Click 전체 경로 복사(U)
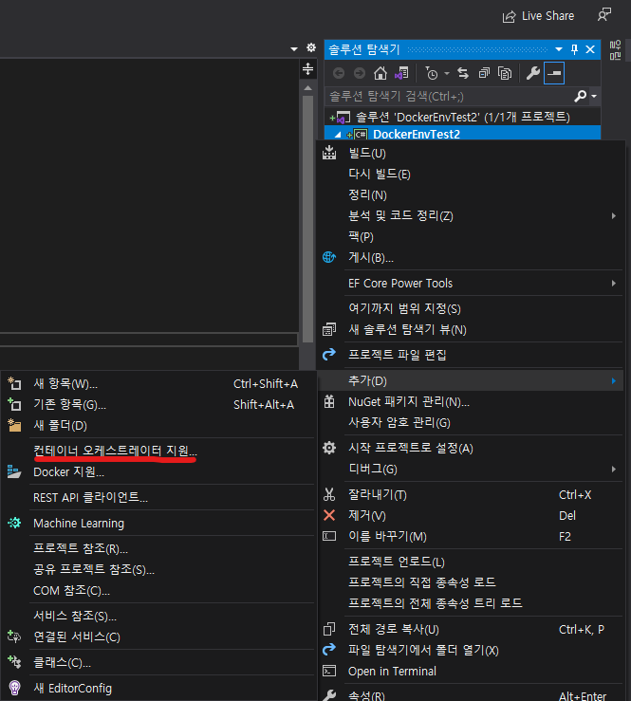This screenshot has height=701, width=631. [470, 629]
